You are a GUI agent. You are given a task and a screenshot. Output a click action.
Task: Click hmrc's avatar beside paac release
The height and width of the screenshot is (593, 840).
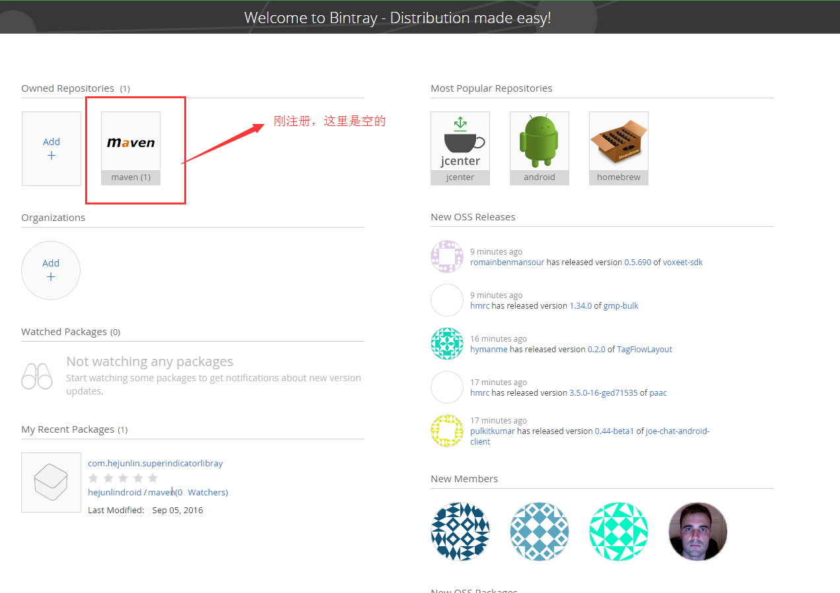447,387
